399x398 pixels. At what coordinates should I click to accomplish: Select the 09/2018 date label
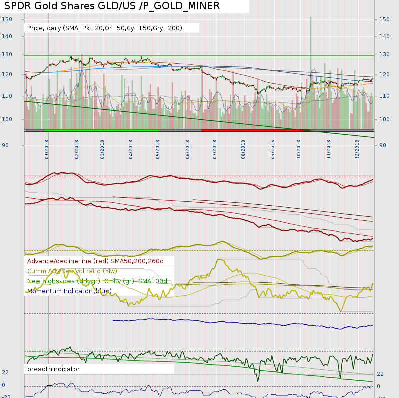click(272, 149)
